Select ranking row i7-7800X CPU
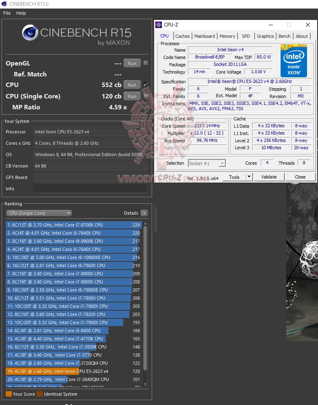 [74, 298]
